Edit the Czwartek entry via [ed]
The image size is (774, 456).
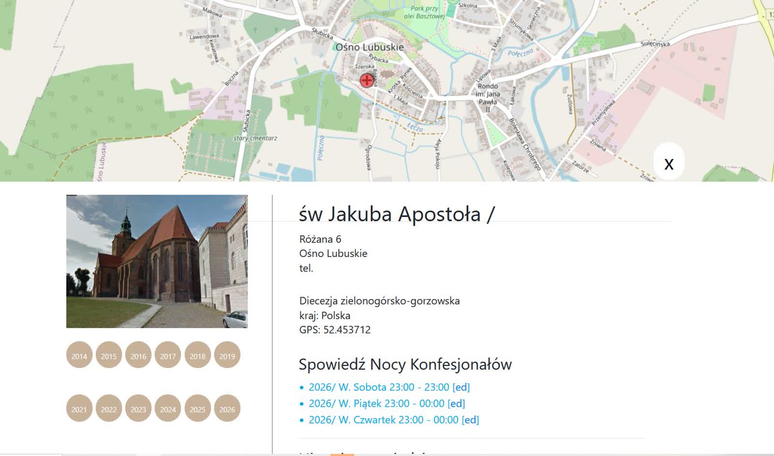click(x=470, y=420)
